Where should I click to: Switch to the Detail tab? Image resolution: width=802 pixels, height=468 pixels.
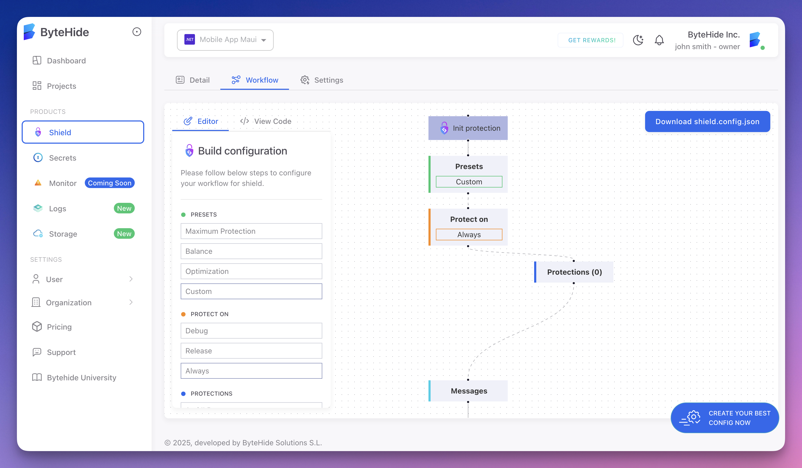[x=193, y=80]
